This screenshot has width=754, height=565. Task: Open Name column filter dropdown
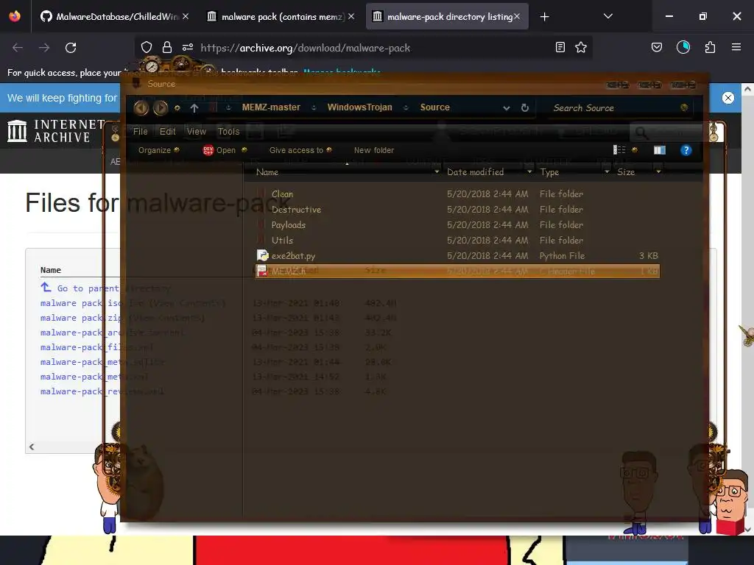(437, 171)
